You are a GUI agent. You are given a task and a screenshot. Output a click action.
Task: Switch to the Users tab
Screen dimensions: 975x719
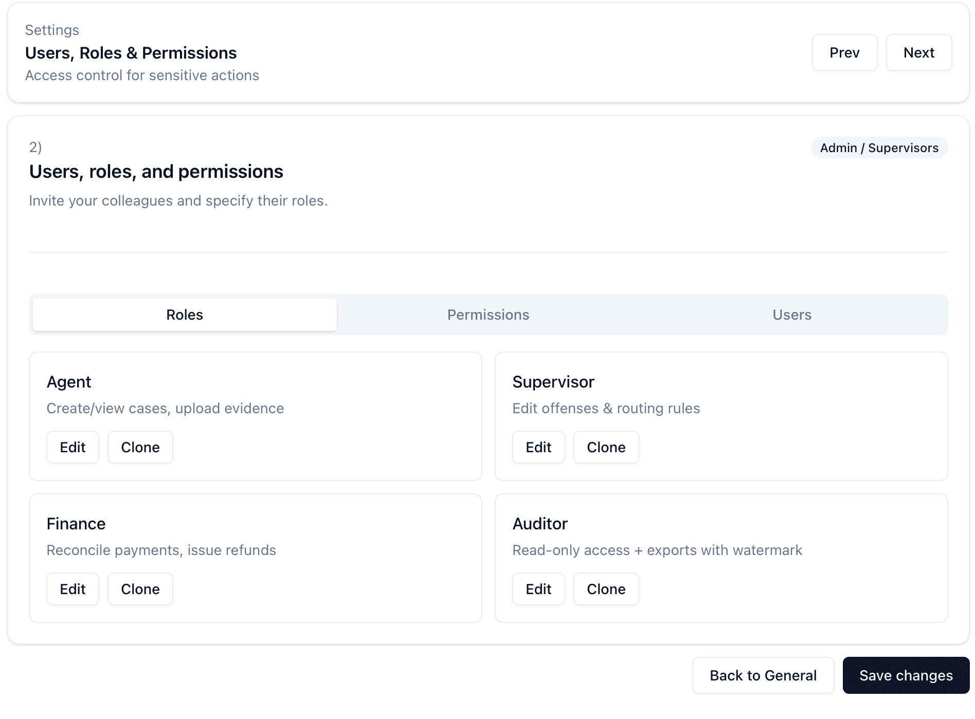pyautogui.click(x=791, y=315)
